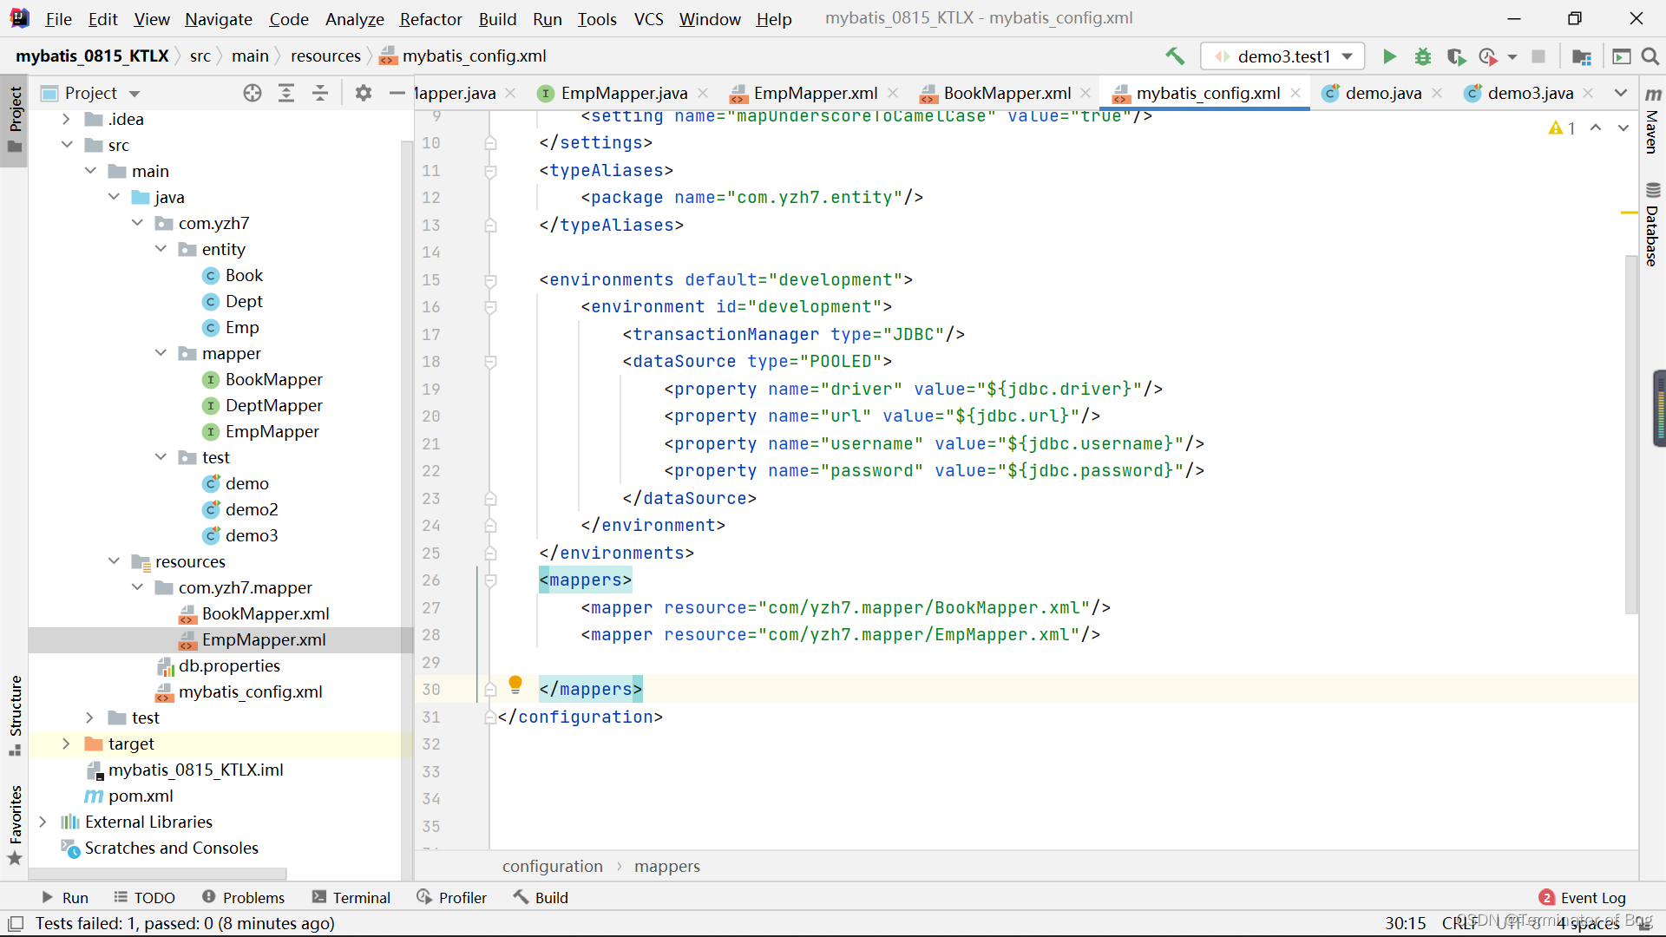Show hidden editor tabs dropdown arrow
Screen dimensions: 1666x937
point(1621,93)
